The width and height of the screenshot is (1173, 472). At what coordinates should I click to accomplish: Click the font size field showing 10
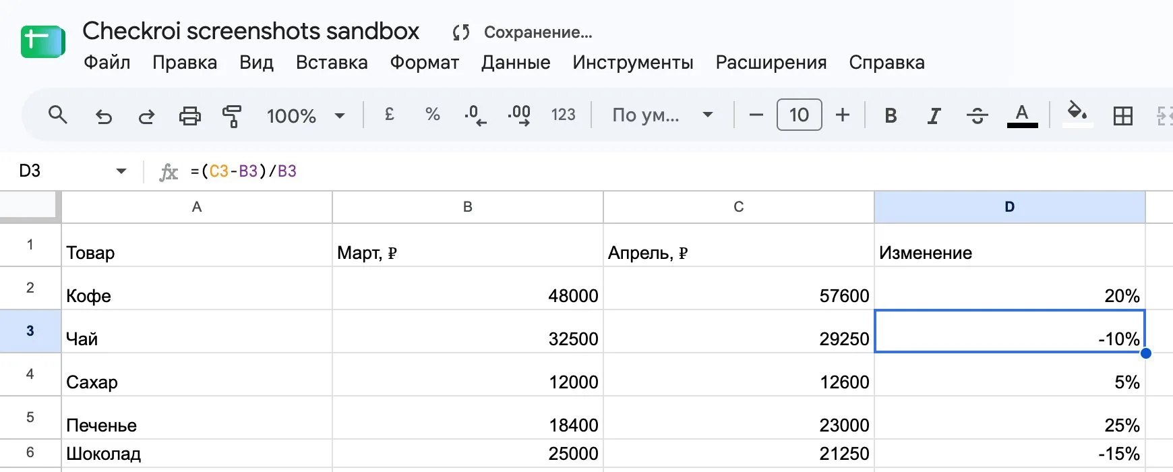click(x=800, y=115)
